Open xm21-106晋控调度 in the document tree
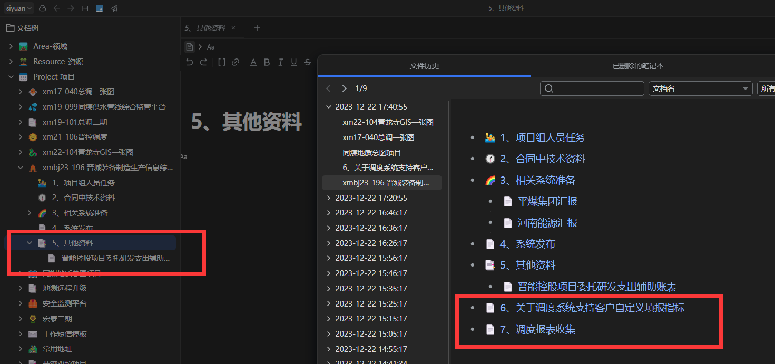This screenshot has height=364, width=775. tap(75, 137)
